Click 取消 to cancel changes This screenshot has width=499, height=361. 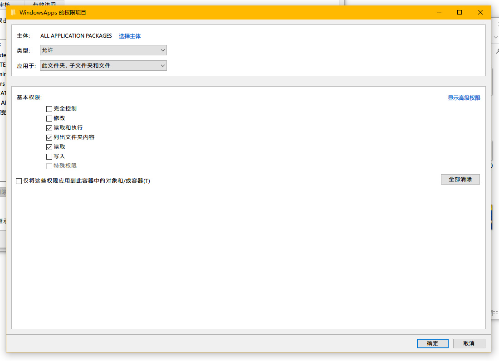469,343
